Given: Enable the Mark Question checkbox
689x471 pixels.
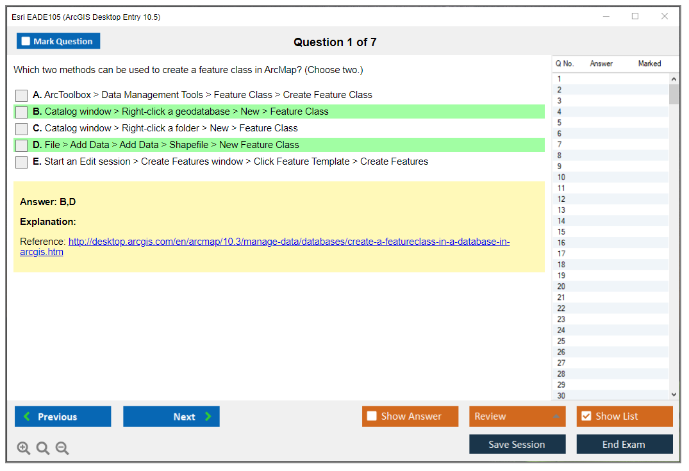Looking at the screenshot, I should pyautogui.click(x=26, y=42).
